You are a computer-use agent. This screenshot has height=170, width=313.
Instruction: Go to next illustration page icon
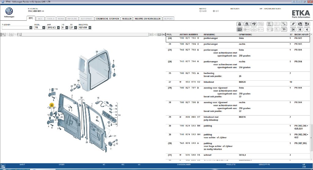(307, 24)
